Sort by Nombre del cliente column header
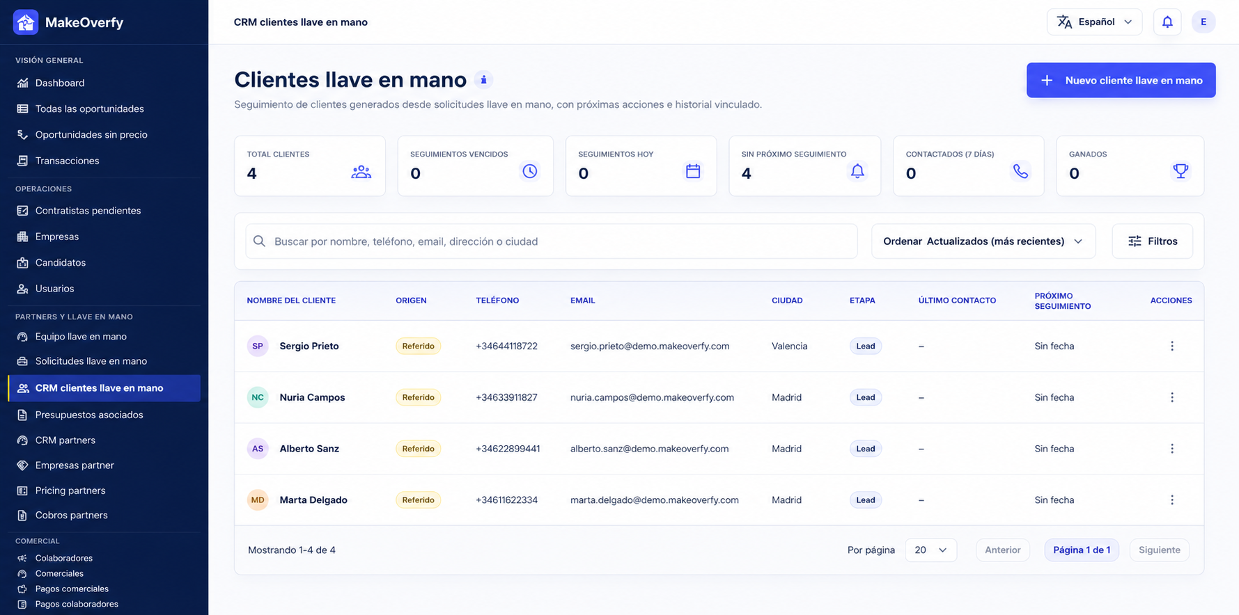Image resolution: width=1239 pixels, height=615 pixels. point(291,301)
